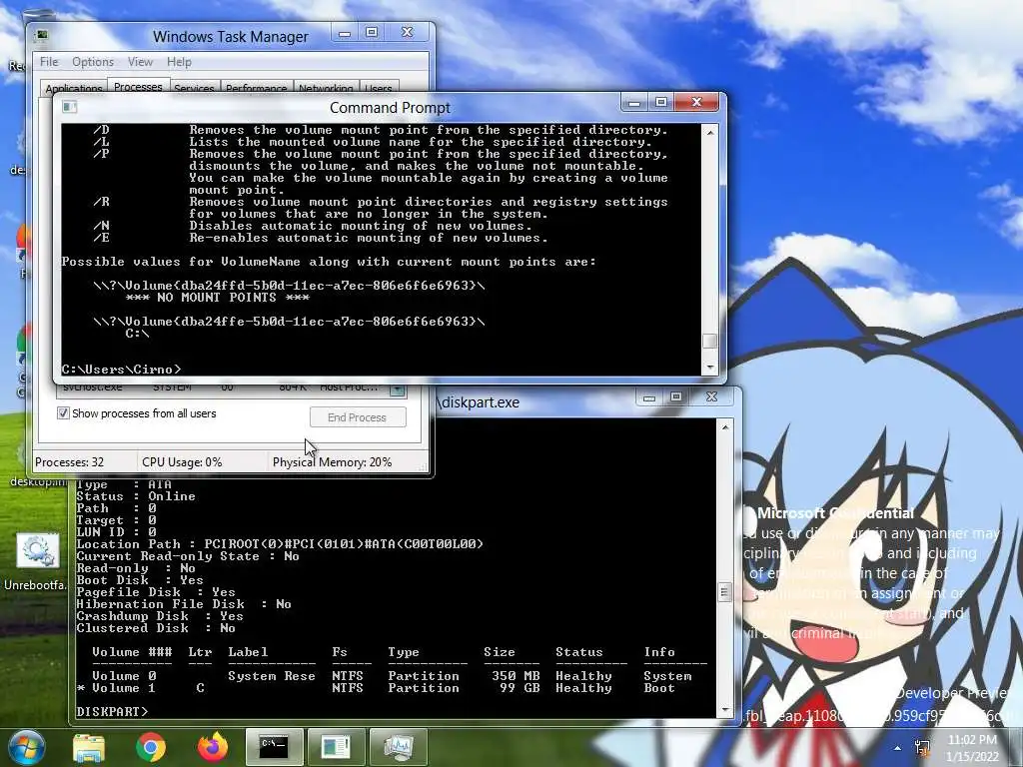The width and height of the screenshot is (1023, 767).
Task: Open Task Manager File menu
Action: (49, 62)
